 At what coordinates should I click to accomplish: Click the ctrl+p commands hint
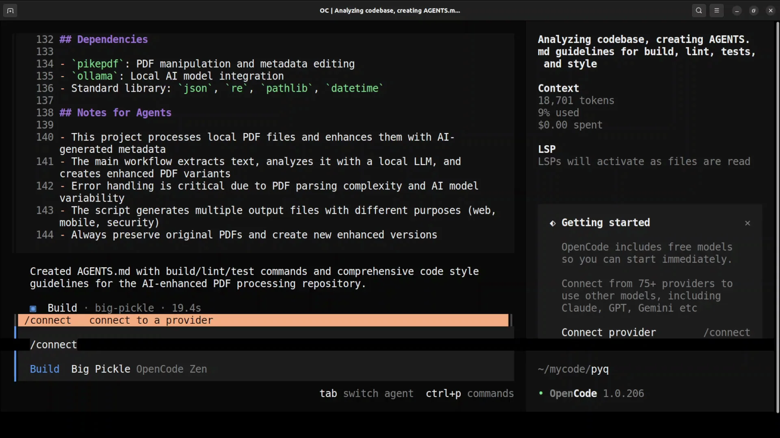click(x=469, y=393)
